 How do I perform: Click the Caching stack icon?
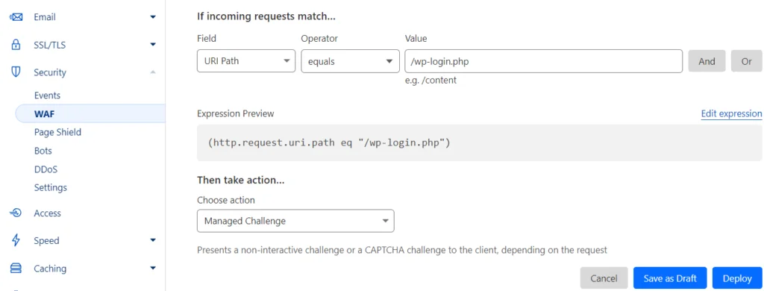pyautogui.click(x=16, y=268)
